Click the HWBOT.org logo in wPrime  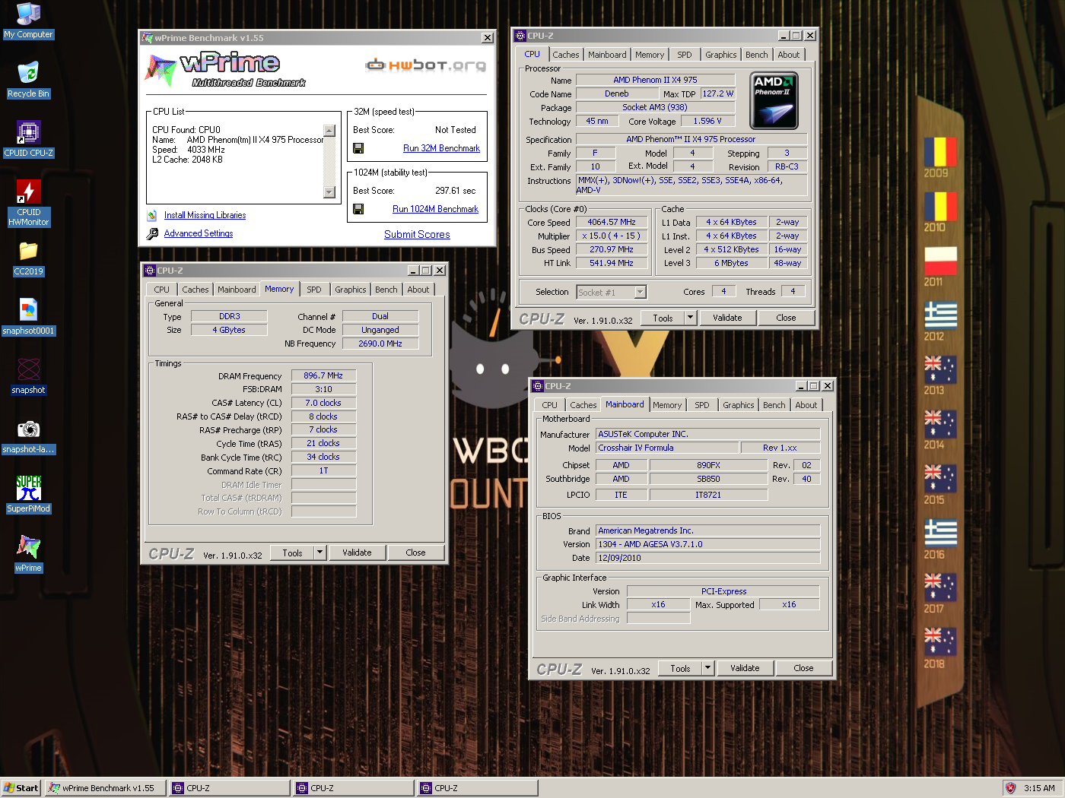[425, 65]
